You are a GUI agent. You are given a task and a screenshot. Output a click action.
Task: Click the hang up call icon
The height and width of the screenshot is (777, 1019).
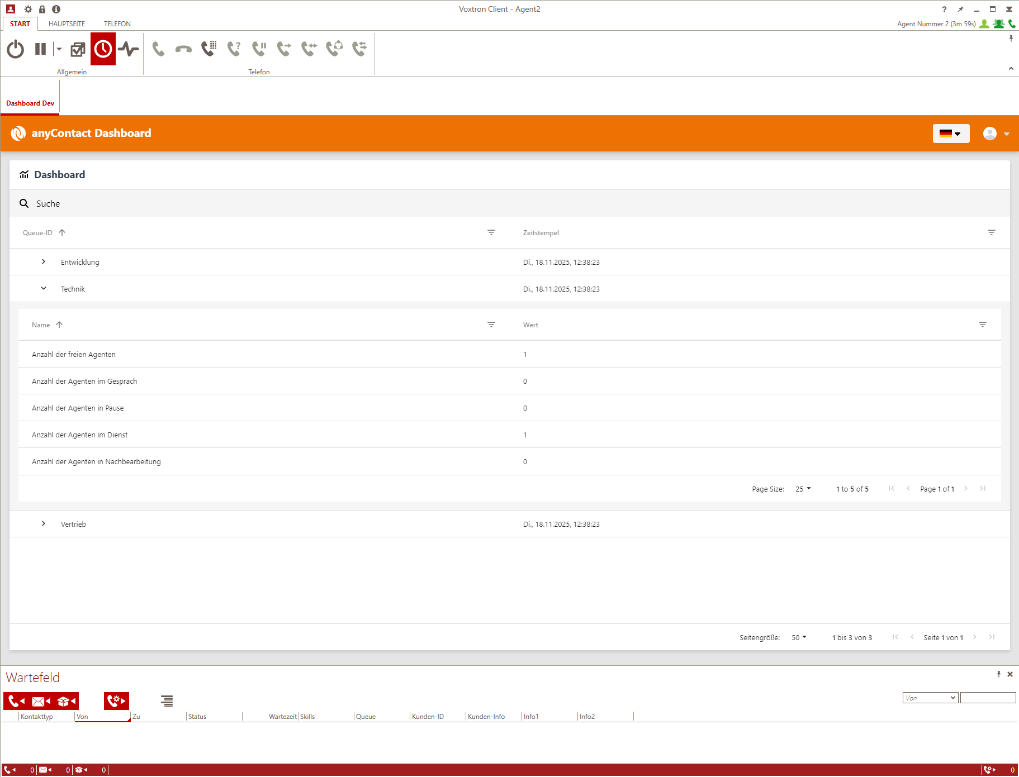[x=183, y=49]
